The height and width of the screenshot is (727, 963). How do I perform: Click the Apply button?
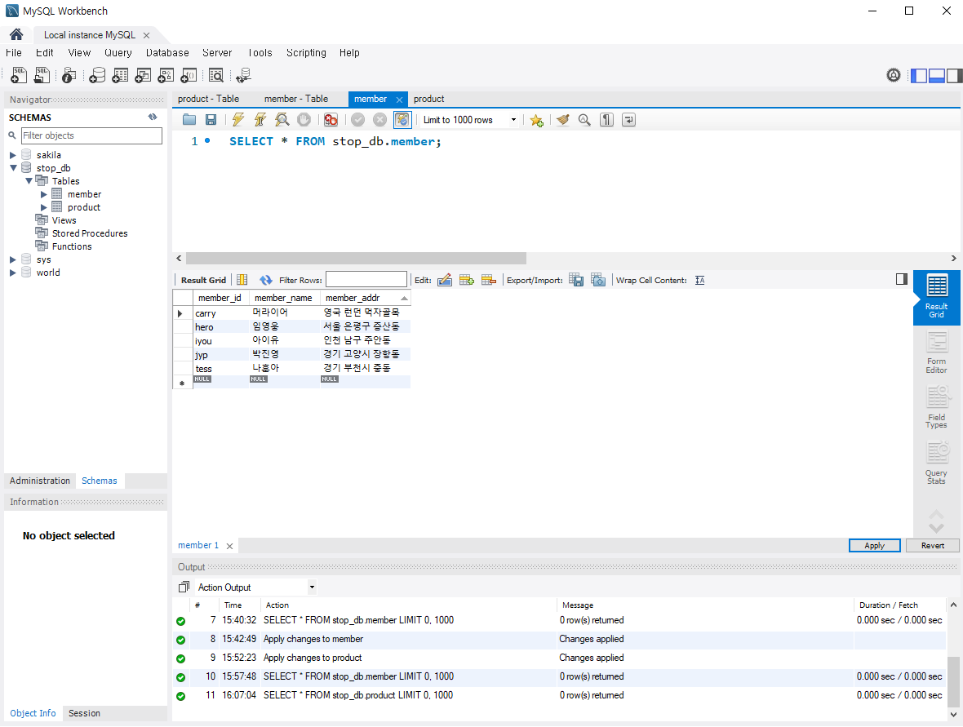click(x=875, y=545)
